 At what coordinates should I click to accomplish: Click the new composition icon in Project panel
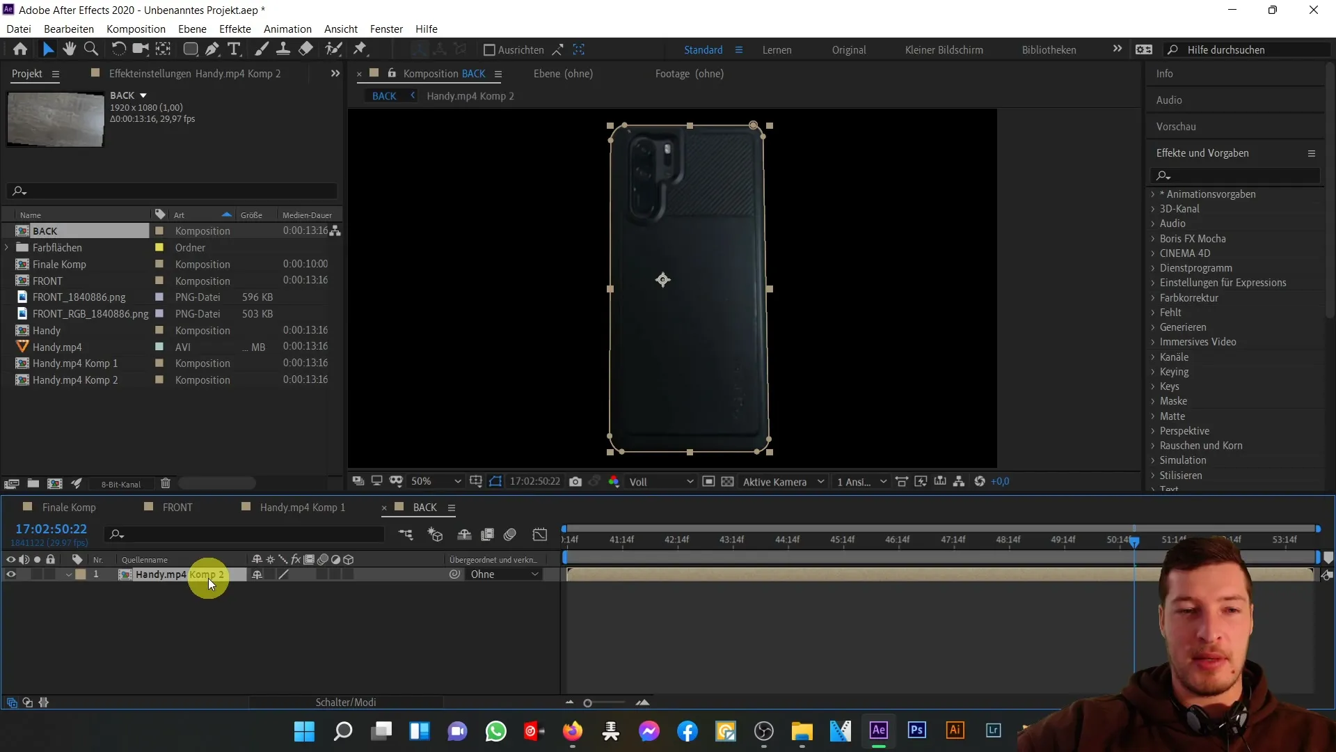click(x=54, y=484)
